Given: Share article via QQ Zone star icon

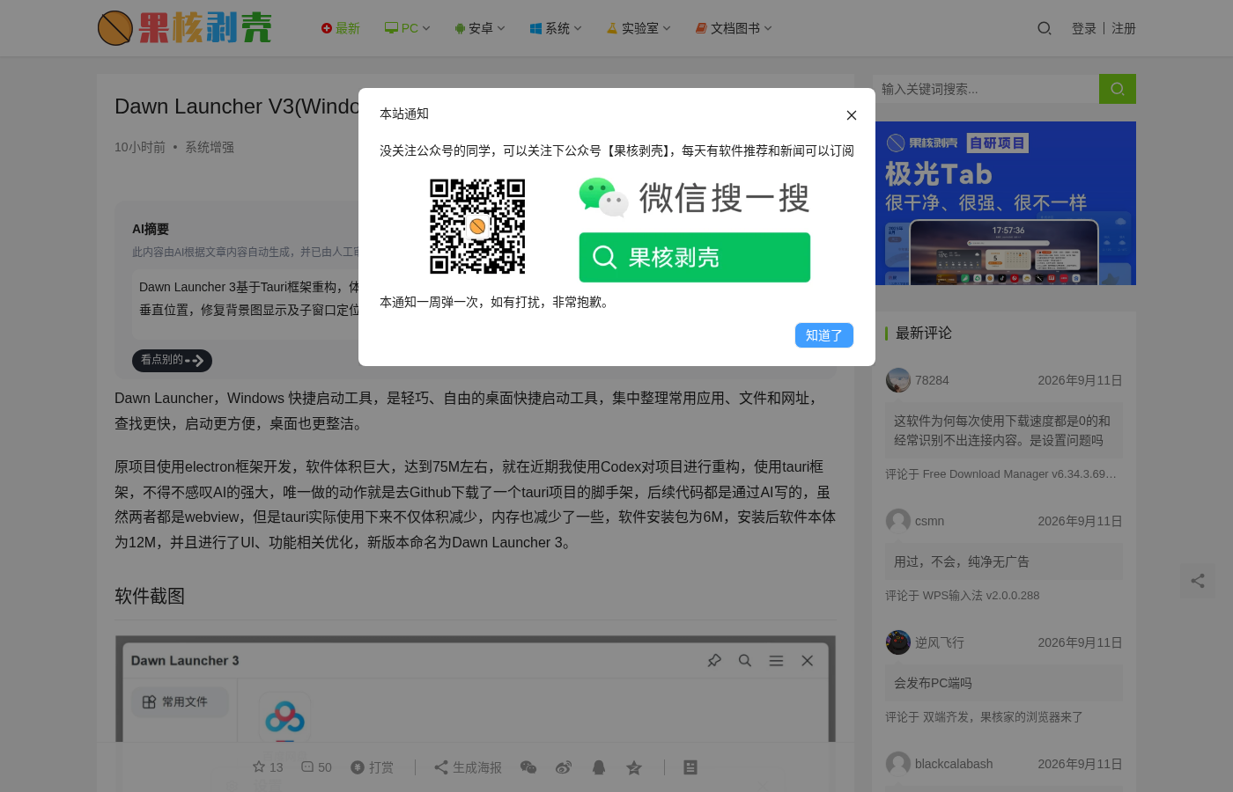Looking at the screenshot, I should click(634, 767).
